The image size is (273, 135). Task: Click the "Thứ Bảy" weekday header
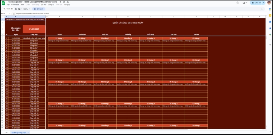[x=128, y=34]
